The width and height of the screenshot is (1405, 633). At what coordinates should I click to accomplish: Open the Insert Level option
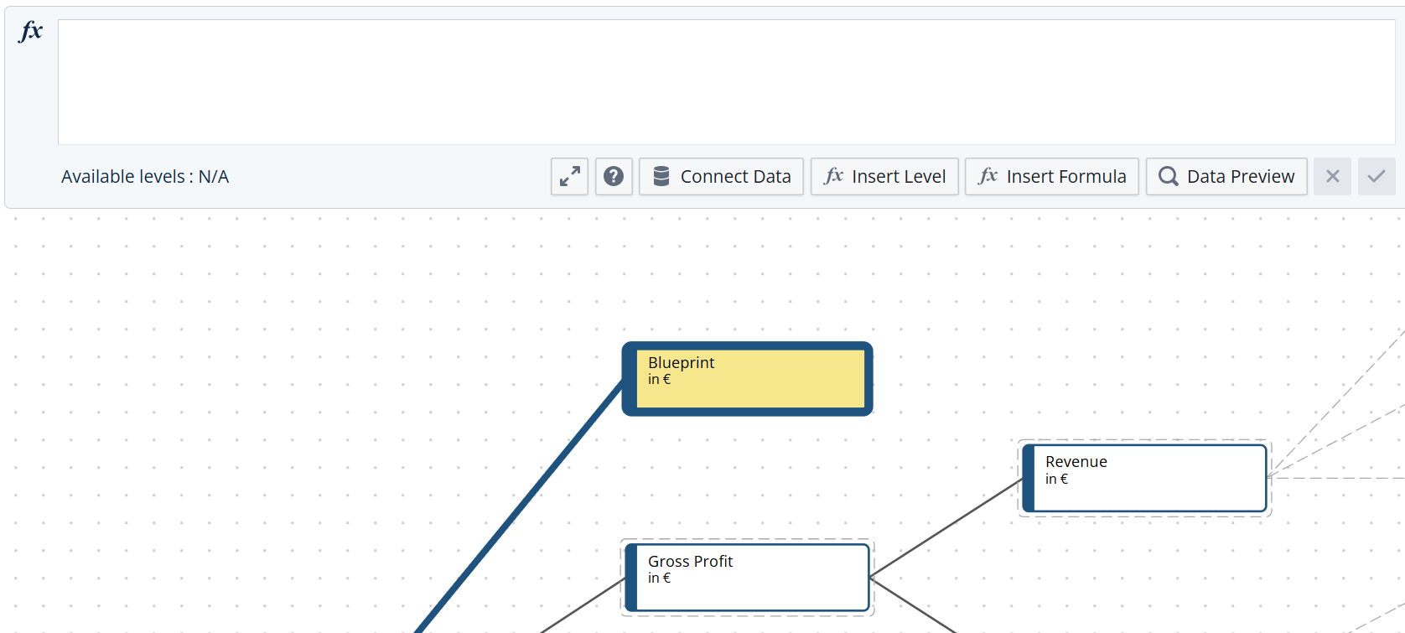pos(884,176)
